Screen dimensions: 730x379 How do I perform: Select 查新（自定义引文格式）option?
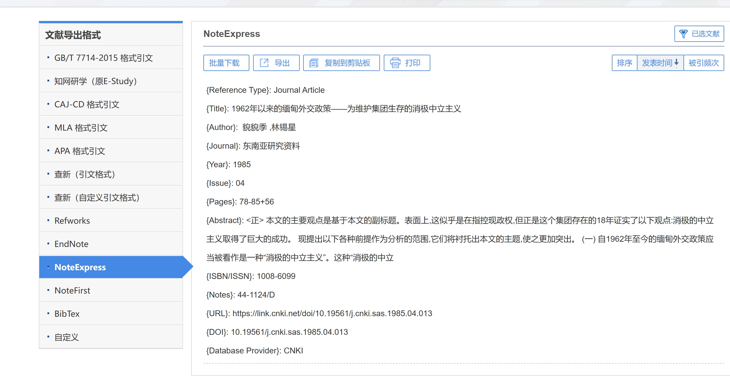[x=111, y=197]
